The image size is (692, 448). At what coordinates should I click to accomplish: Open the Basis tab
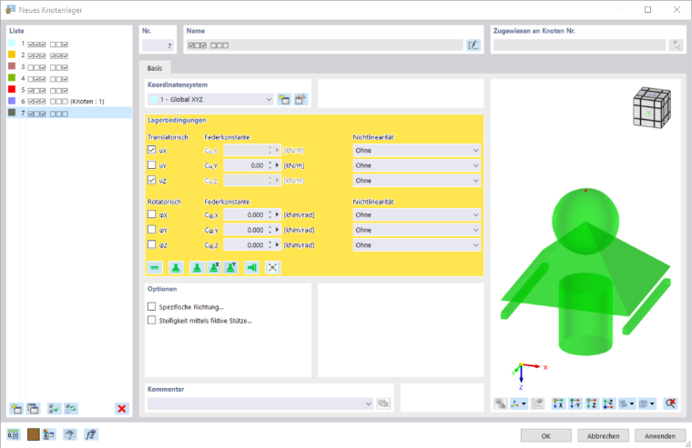click(155, 68)
